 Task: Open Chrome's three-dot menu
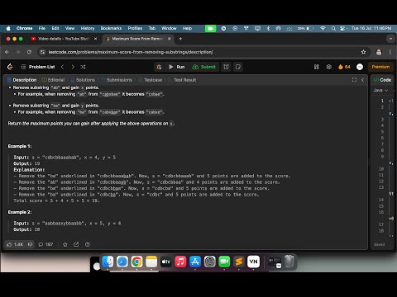tap(390, 52)
